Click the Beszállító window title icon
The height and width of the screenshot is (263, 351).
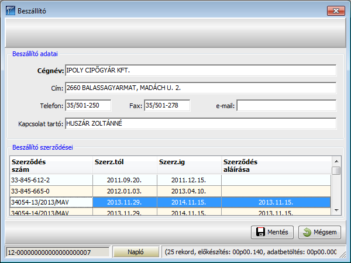(11, 11)
